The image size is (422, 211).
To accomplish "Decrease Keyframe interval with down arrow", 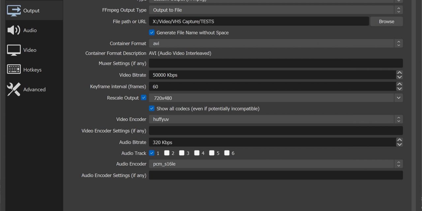I will point(399,89).
